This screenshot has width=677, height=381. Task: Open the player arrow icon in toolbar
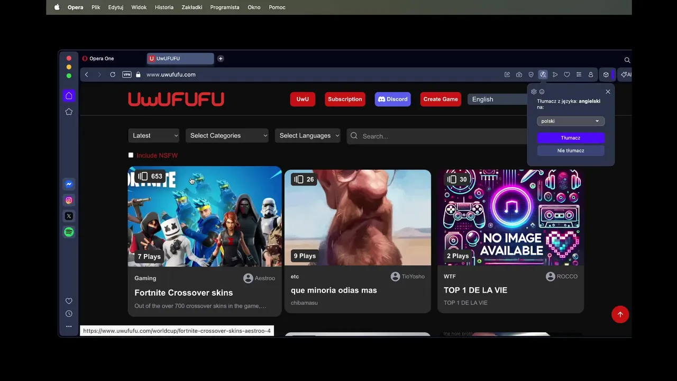555,75
